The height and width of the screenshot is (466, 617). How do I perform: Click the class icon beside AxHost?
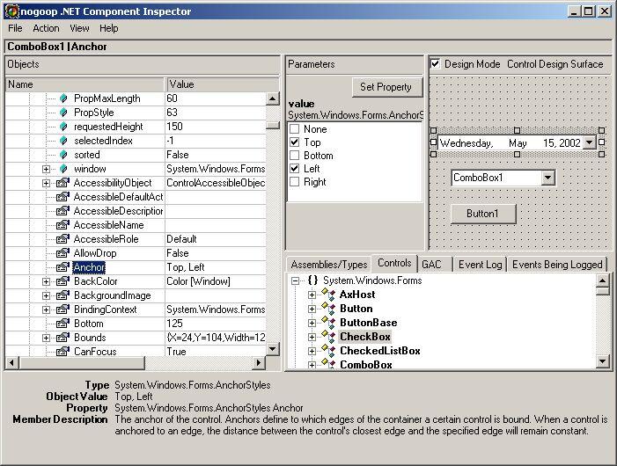[328, 294]
